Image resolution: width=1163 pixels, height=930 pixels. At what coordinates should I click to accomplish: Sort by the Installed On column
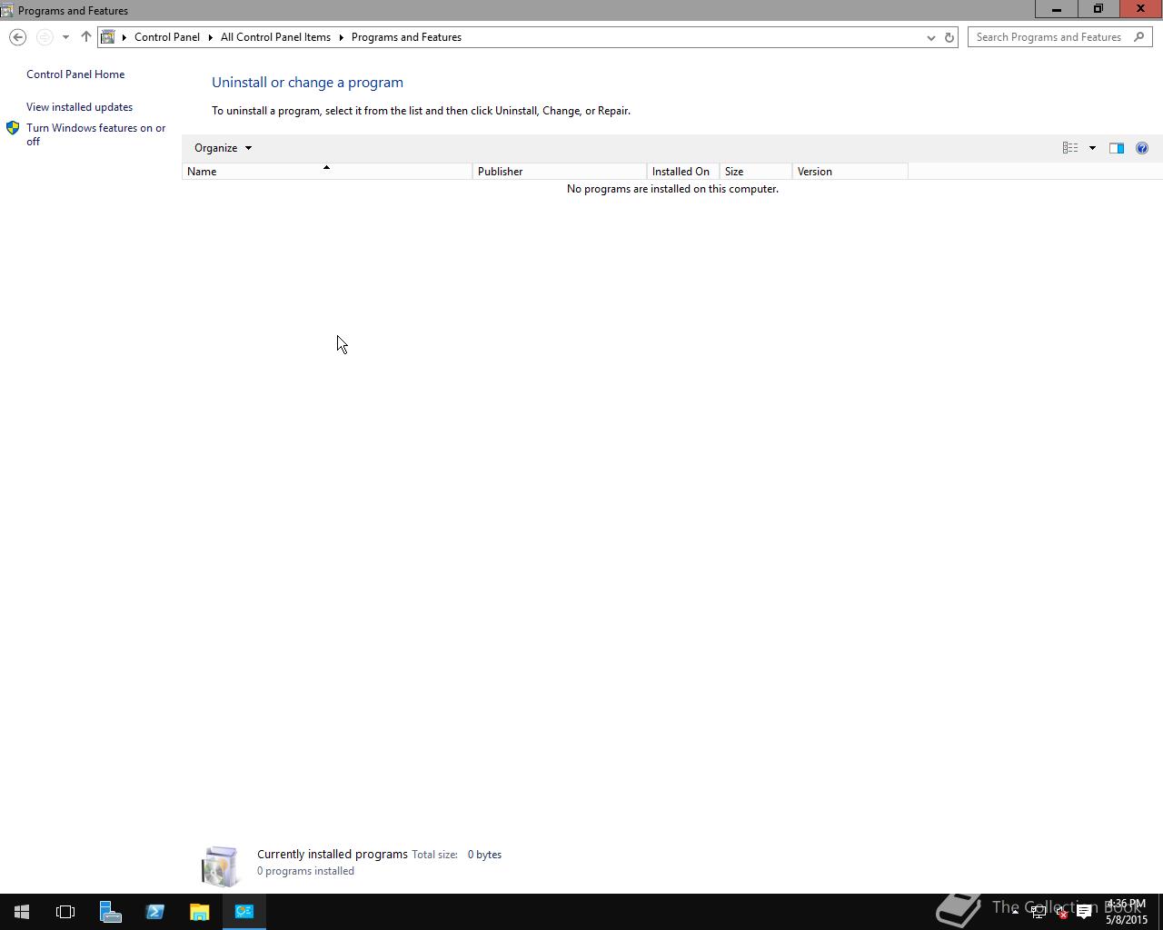tap(683, 172)
